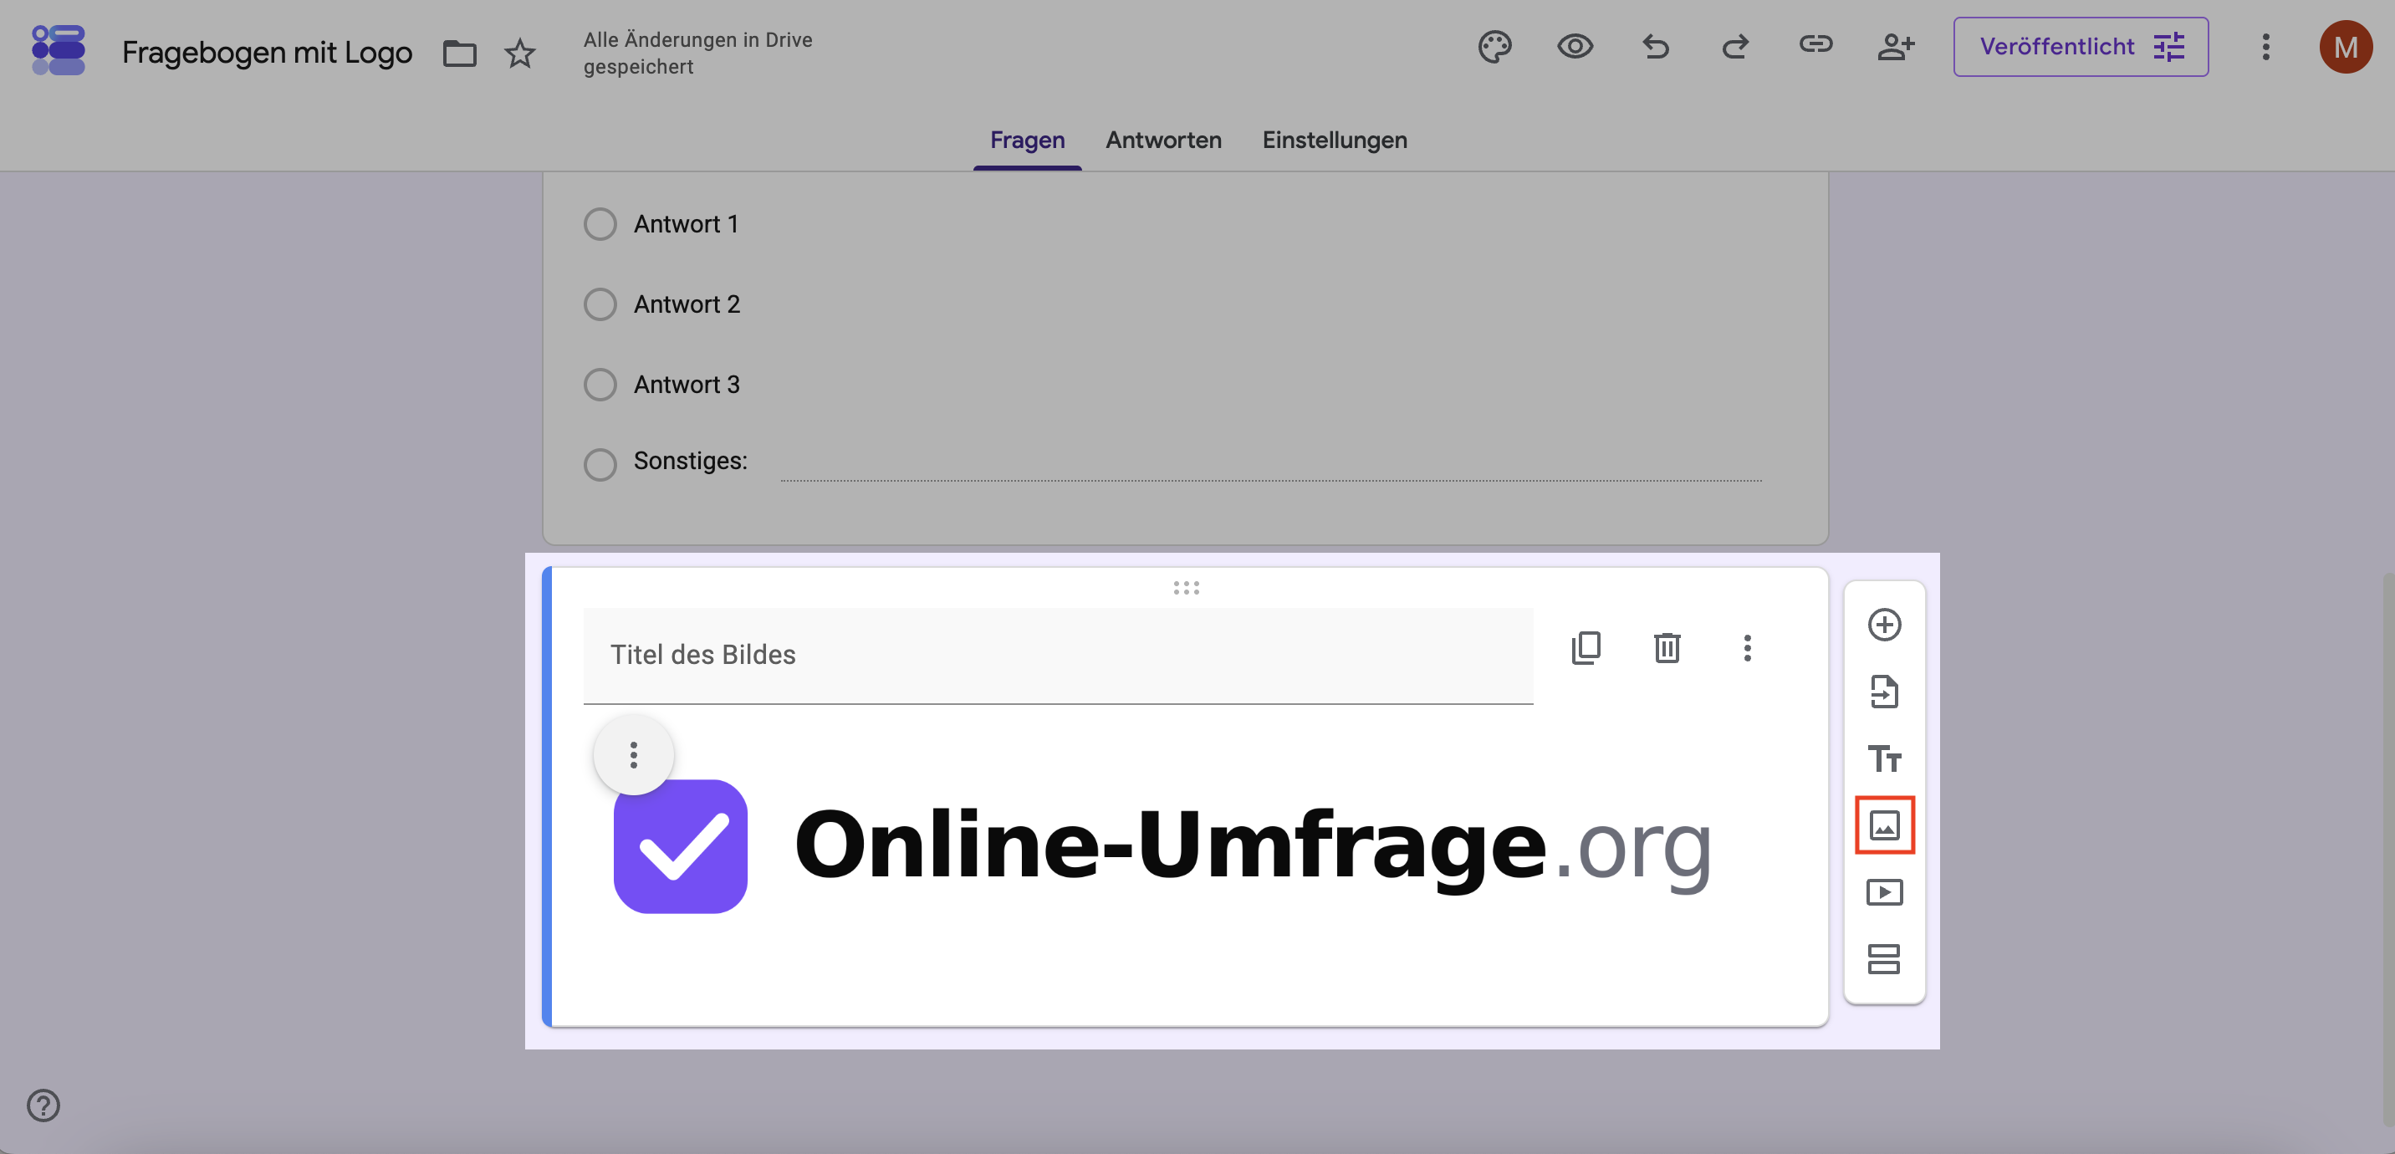Grab the drag handle dots on image card
Viewport: 2395px width, 1154px height.
1186,588
